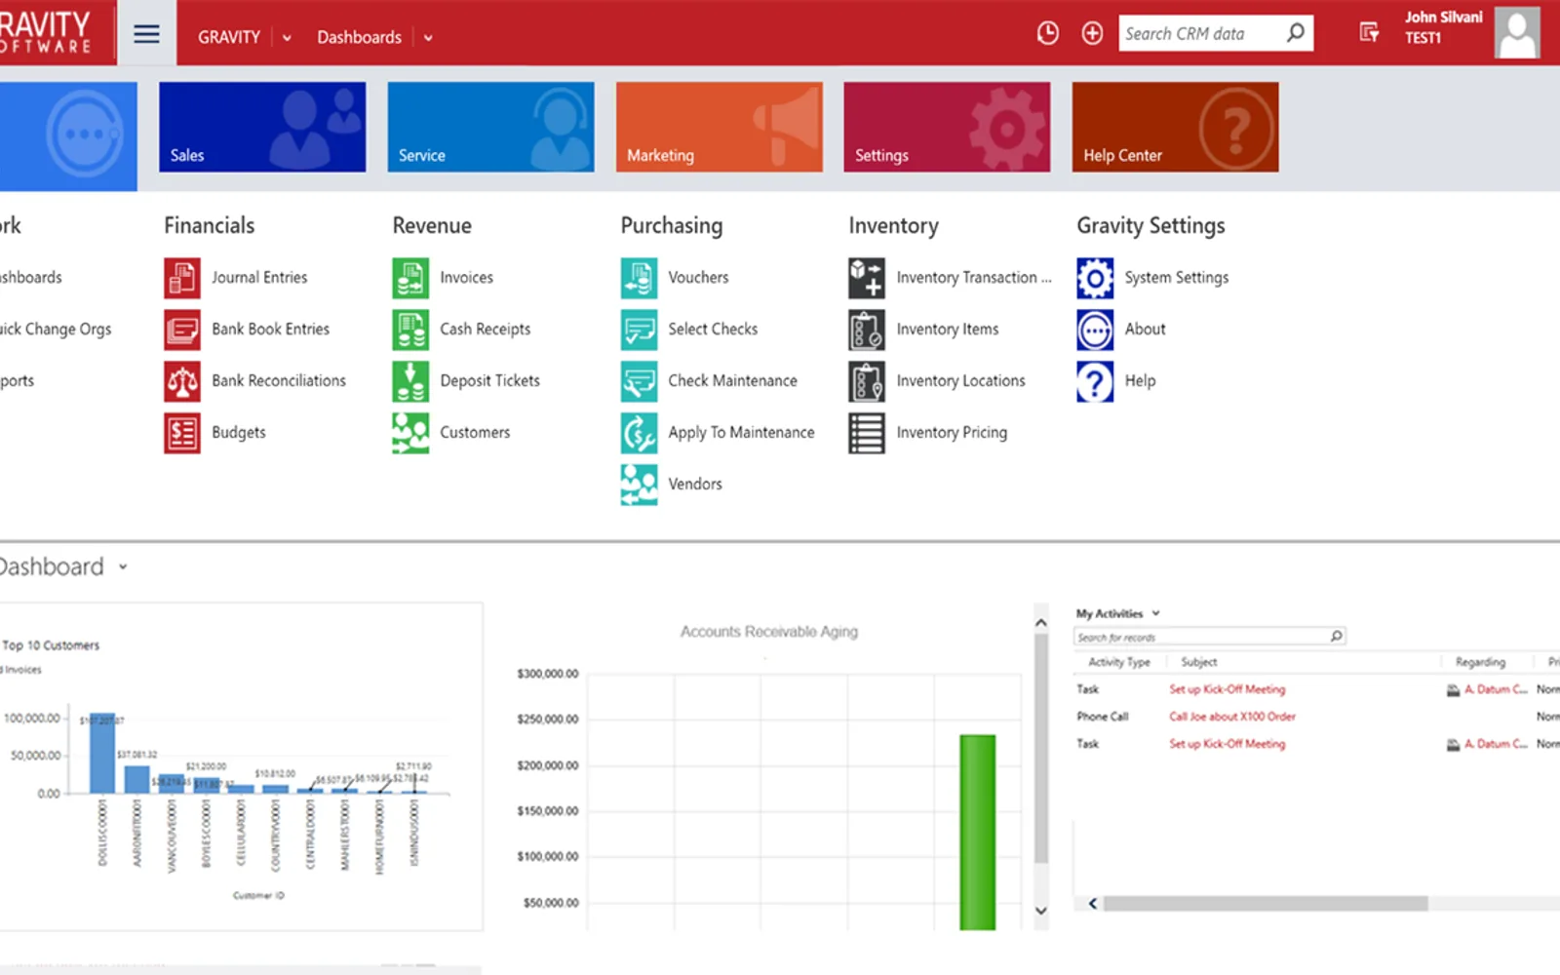Open Check Maintenance icon

coord(639,381)
